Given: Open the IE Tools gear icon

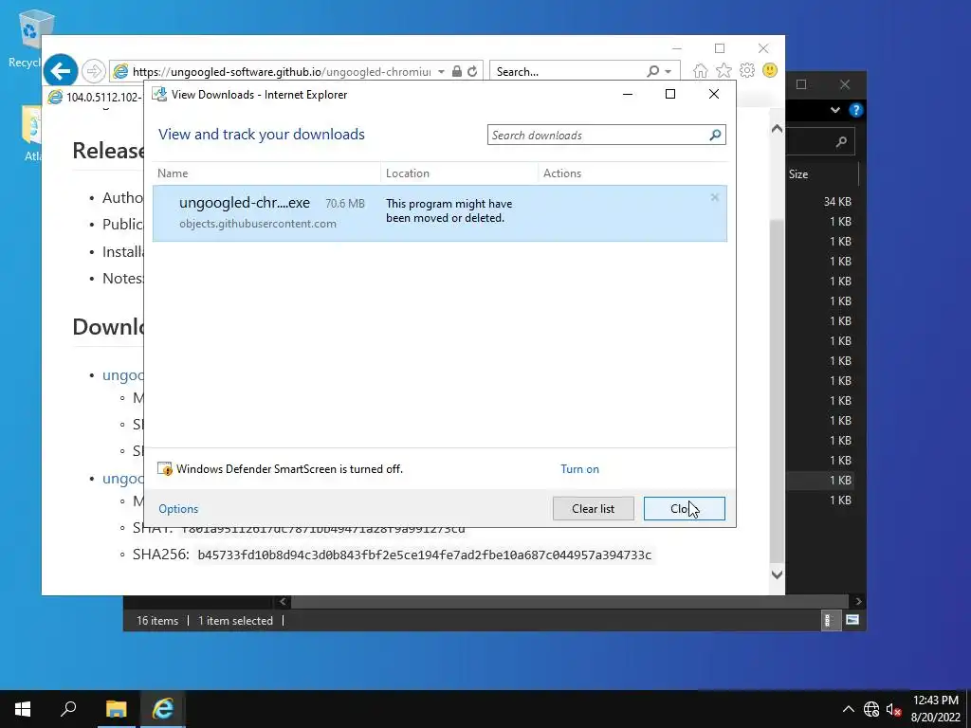Looking at the screenshot, I should point(747,70).
